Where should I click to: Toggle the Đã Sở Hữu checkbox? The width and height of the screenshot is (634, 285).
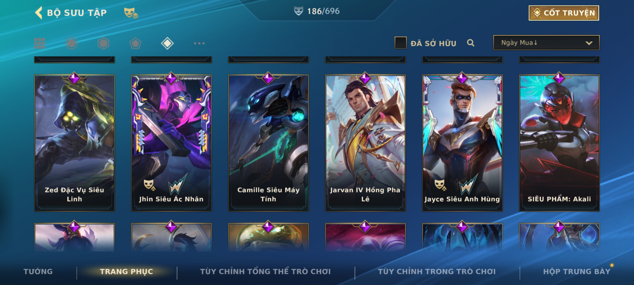click(400, 43)
